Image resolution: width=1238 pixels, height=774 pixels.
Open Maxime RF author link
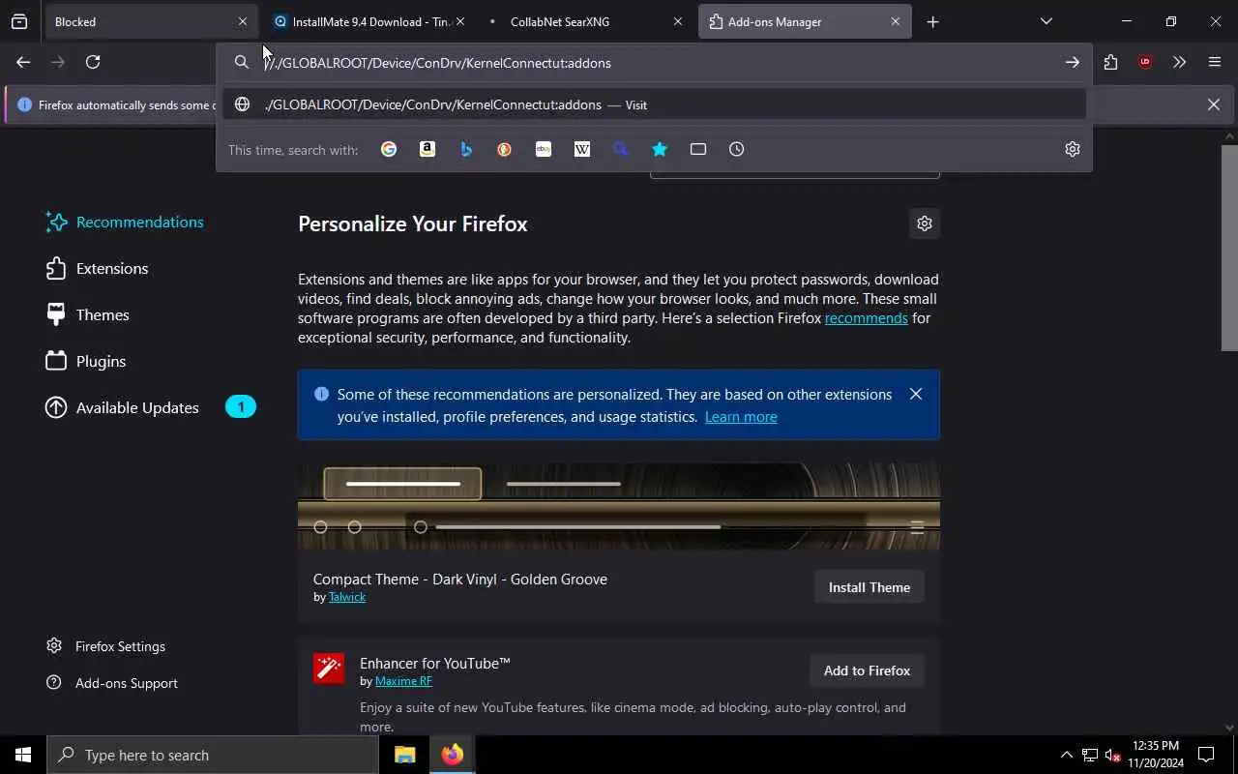pyautogui.click(x=403, y=681)
